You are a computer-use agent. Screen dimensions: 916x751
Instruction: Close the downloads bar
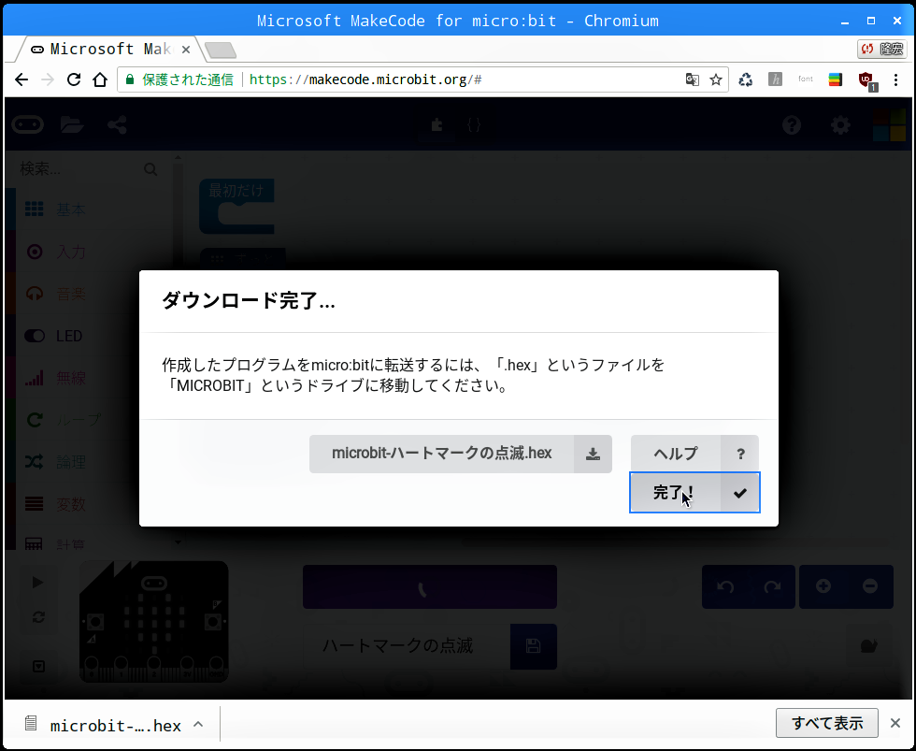pos(895,723)
